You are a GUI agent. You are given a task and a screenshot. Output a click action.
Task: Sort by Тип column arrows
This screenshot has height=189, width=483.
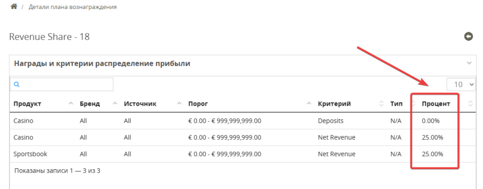tap(414, 104)
